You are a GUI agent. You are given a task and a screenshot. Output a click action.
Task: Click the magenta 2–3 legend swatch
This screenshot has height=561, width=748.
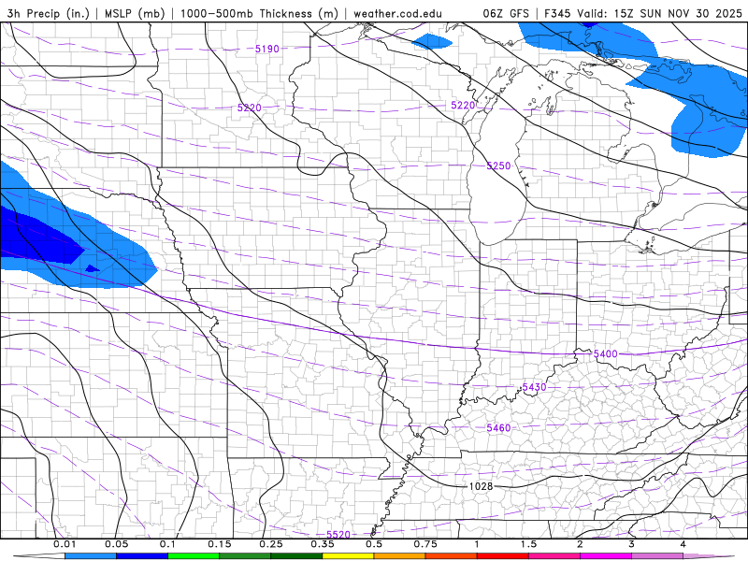coord(606,556)
